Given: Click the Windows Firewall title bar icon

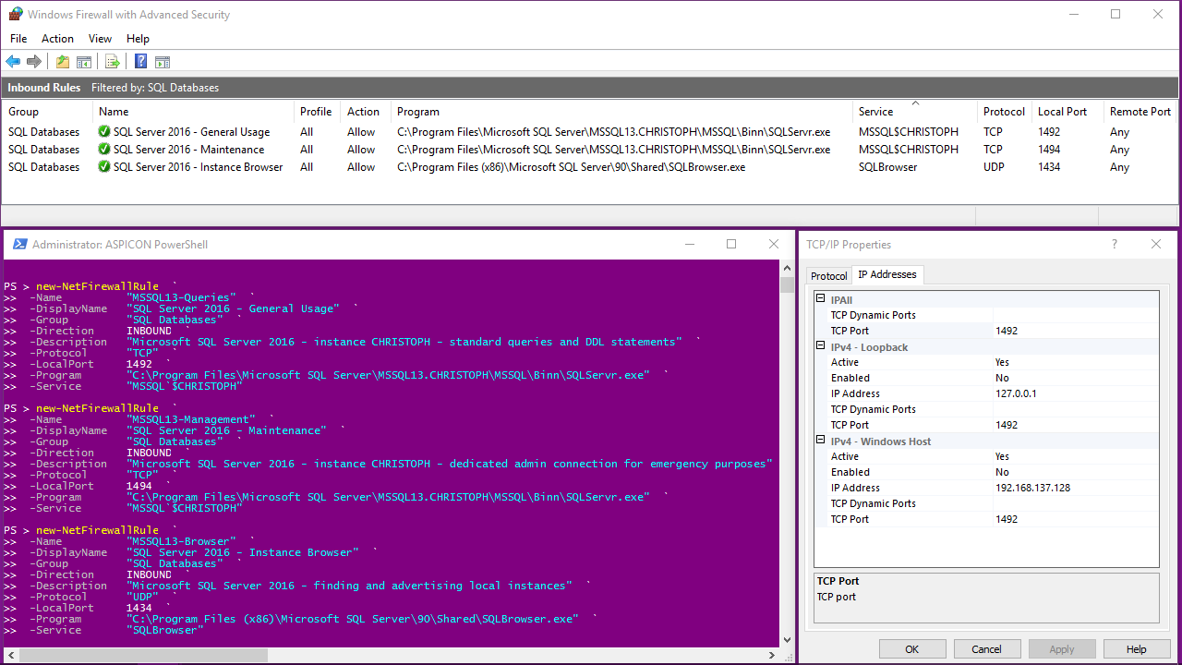Looking at the screenshot, I should point(16,15).
